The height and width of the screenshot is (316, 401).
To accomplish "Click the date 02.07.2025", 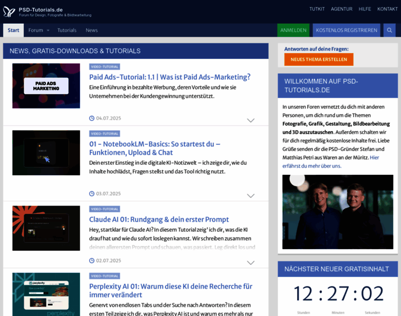I will [109, 260].
